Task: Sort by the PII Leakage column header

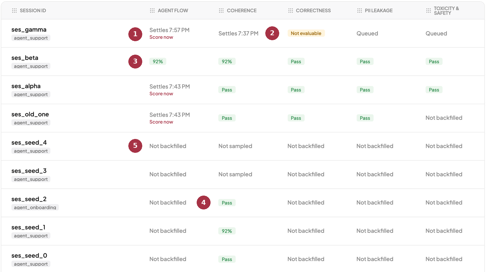Action: pos(379,11)
